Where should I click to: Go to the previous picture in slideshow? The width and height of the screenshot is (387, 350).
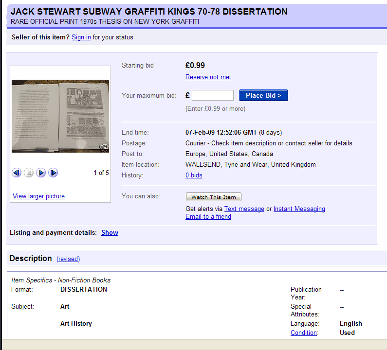17,173
